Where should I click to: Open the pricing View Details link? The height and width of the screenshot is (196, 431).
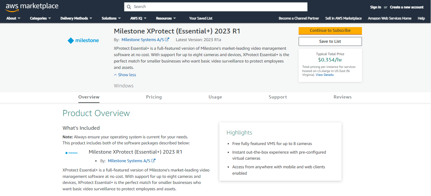pyautogui.click(x=325, y=75)
